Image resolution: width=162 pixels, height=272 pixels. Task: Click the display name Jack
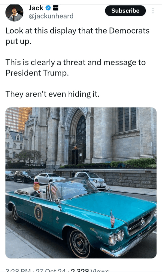point(36,8)
